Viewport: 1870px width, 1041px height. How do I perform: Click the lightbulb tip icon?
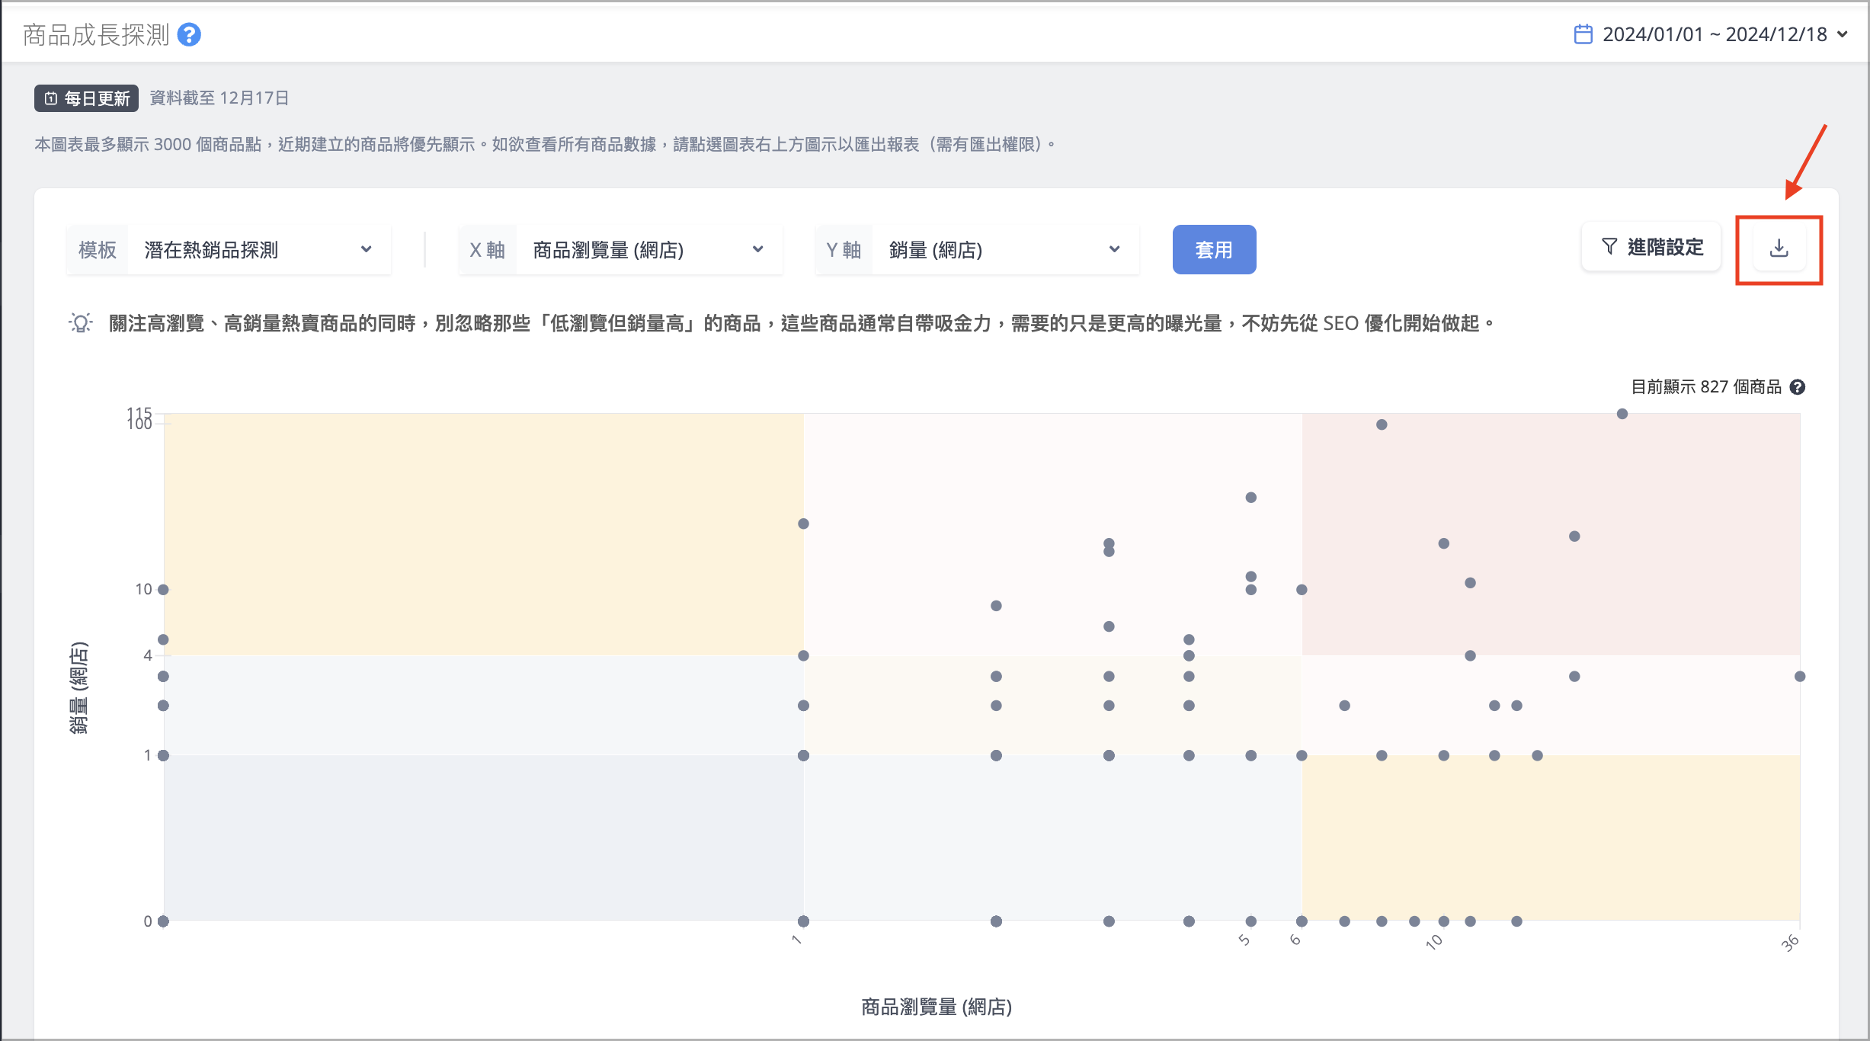80,323
